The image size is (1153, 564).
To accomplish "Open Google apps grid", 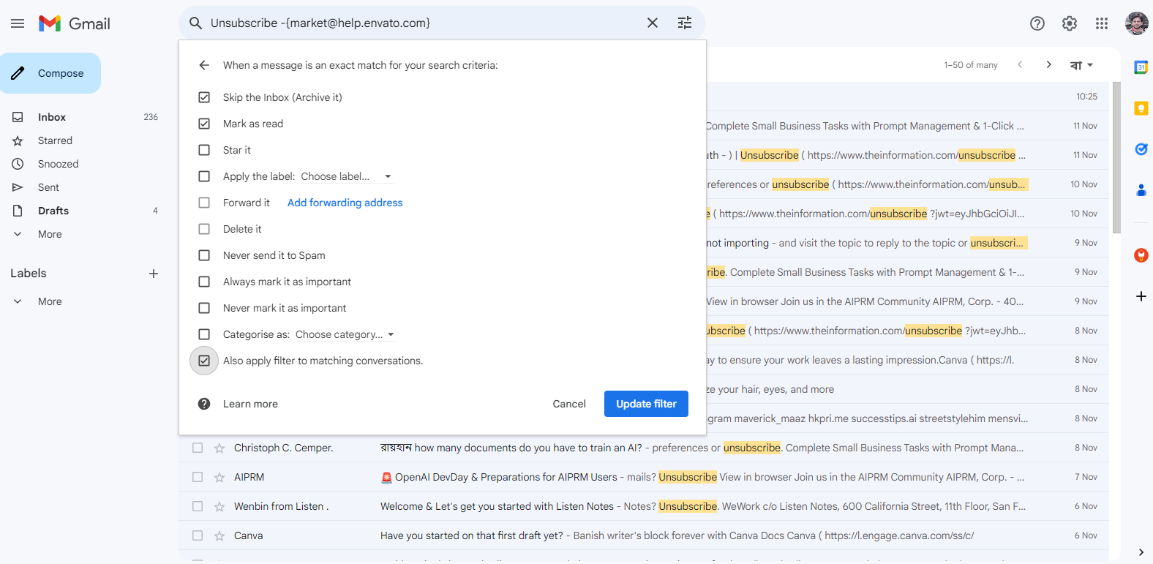I will pyautogui.click(x=1102, y=23).
